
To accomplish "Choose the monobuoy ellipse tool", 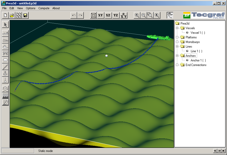I will pos(5,60).
